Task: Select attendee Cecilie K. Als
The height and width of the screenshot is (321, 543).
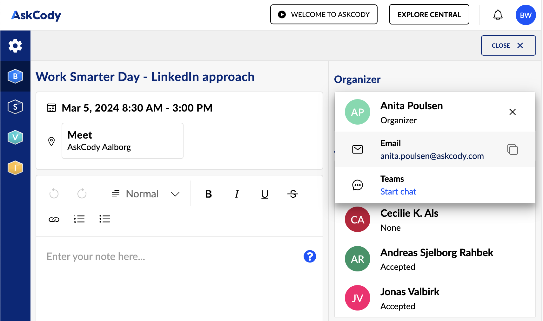Action: pos(435,220)
